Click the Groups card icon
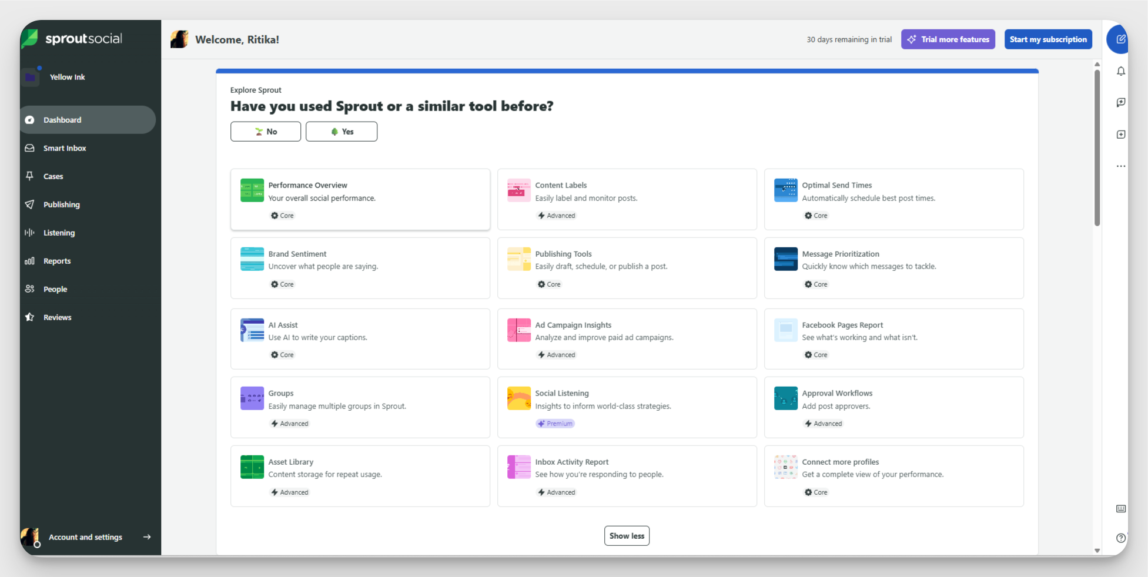The height and width of the screenshot is (577, 1148). 252,398
